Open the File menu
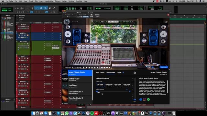Image resolution: width=207 pixels, height=116 pixels. (16, 1)
